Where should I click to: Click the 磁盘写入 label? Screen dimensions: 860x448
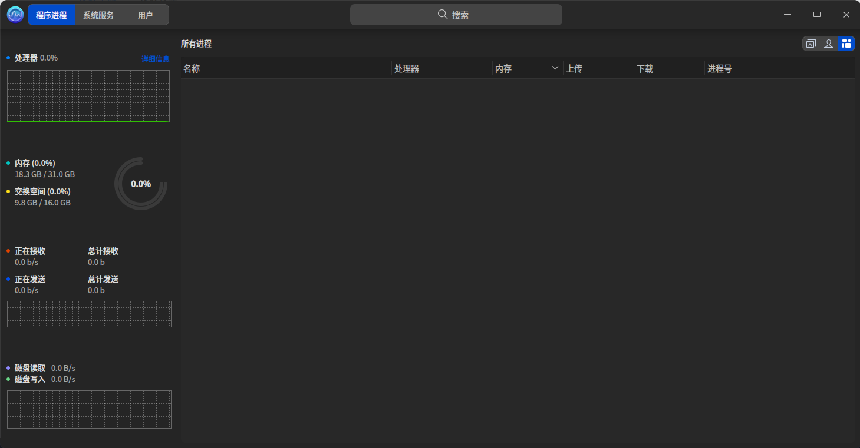click(30, 379)
